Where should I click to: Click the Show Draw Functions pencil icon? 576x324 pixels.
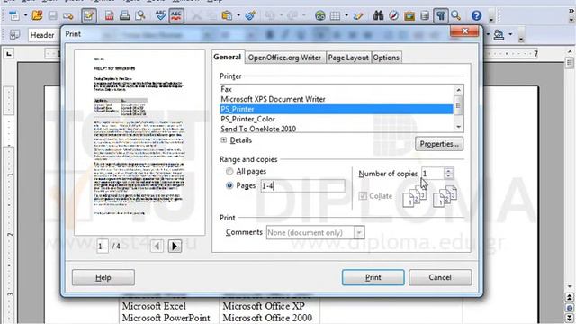(x=358, y=15)
